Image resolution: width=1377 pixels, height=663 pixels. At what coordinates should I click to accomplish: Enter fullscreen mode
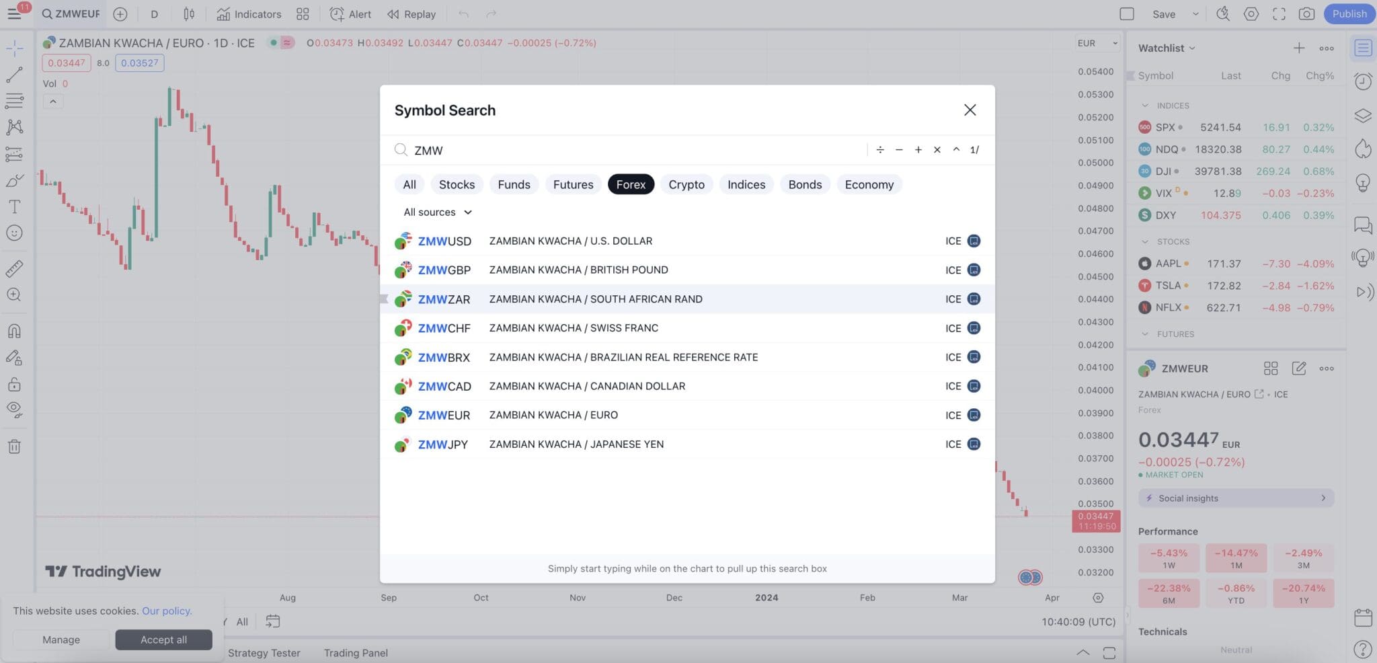(x=1279, y=14)
